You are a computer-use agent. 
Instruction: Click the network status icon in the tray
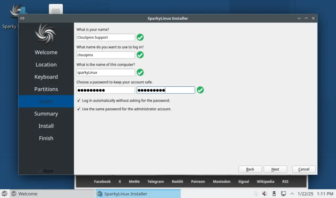tap(283, 194)
